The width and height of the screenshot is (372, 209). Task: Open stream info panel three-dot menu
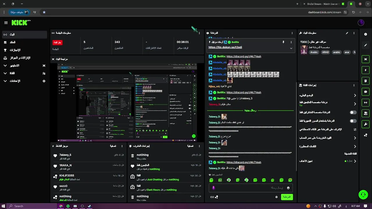(354, 33)
